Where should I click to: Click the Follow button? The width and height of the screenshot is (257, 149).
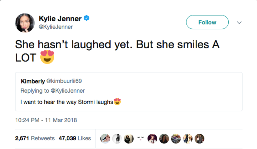[207, 22]
